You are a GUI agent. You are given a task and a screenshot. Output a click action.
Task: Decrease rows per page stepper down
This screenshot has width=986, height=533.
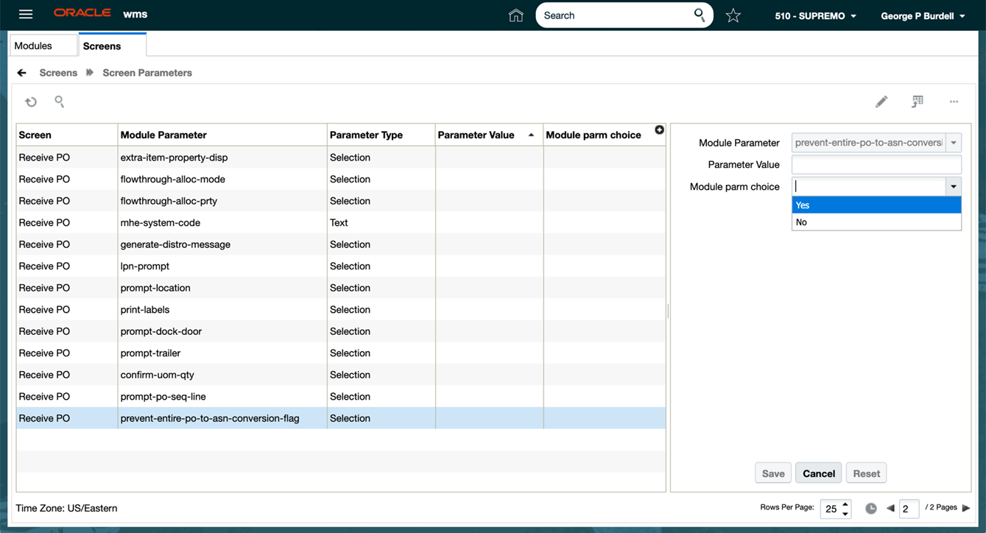(845, 513)
